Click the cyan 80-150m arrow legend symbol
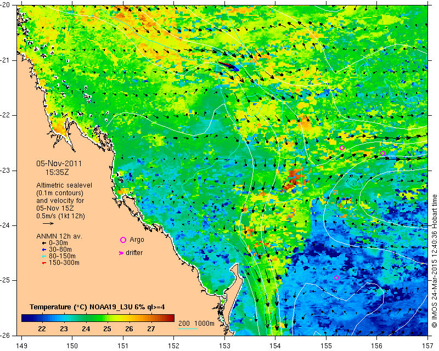The width and height of the screenshot is (439, 351). pos(44,256)
